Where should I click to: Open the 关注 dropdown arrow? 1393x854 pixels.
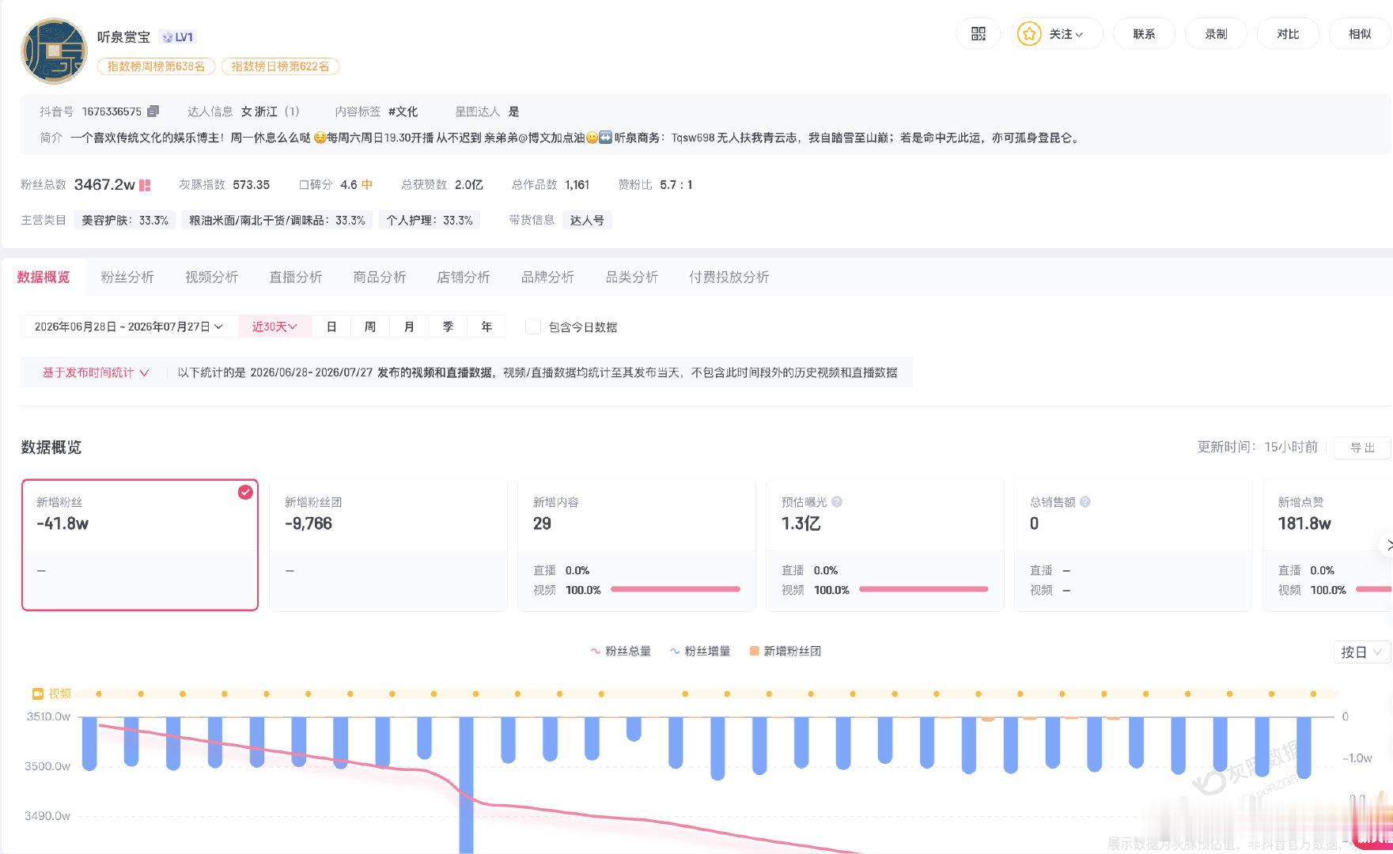[1079, 35]
